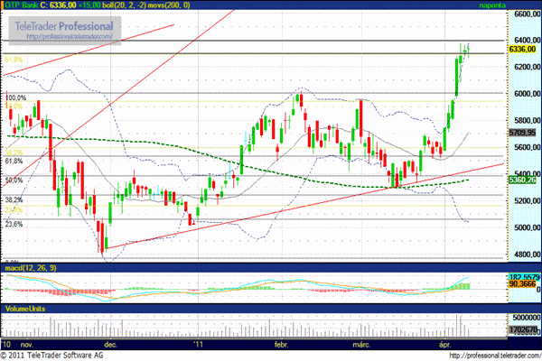Click the 1702670 volume value tag
542x361 pixels.
[x=523, y=332]
